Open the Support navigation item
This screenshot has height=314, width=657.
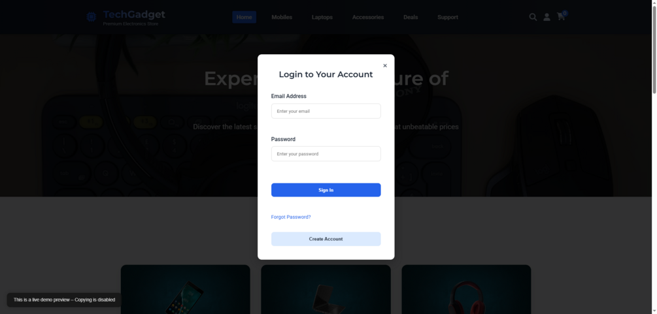(x=448, y=17)
